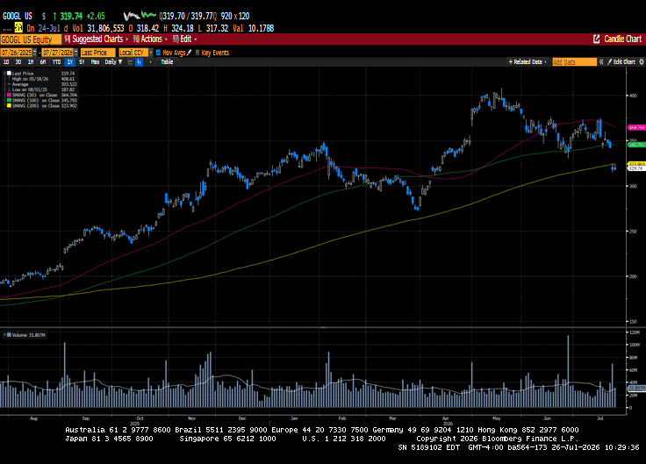Viewport: 646px width, 464px height.
Task: Click the Q319.70 / 319.77Q bid-ask quote
Action: point(188,16)
